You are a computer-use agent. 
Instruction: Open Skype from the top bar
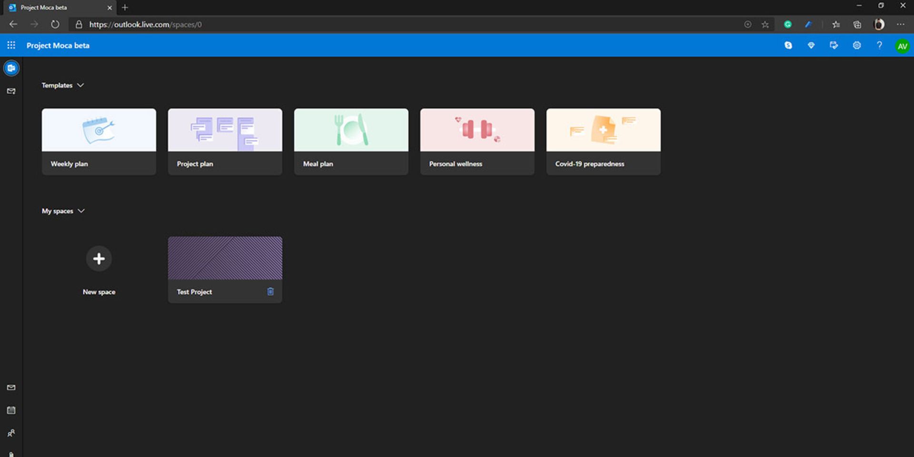[788, 45]
